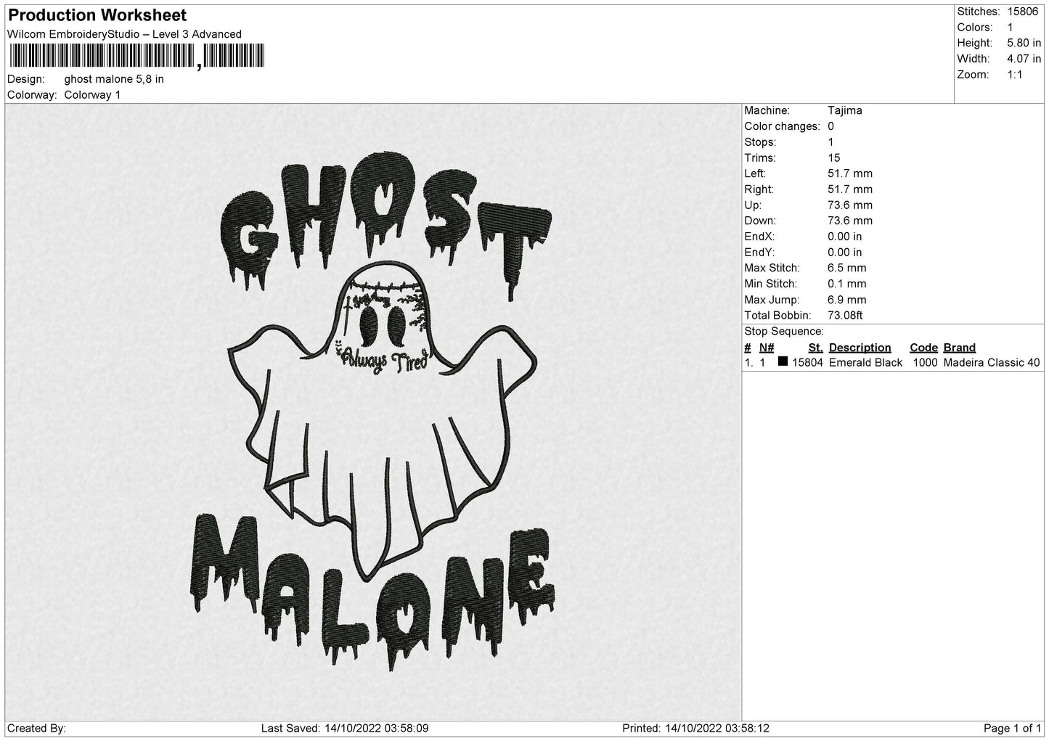Screen dimensions: 1049x741
Task: Click the Min Stitch value 0.1 mm
Action: 847,284
